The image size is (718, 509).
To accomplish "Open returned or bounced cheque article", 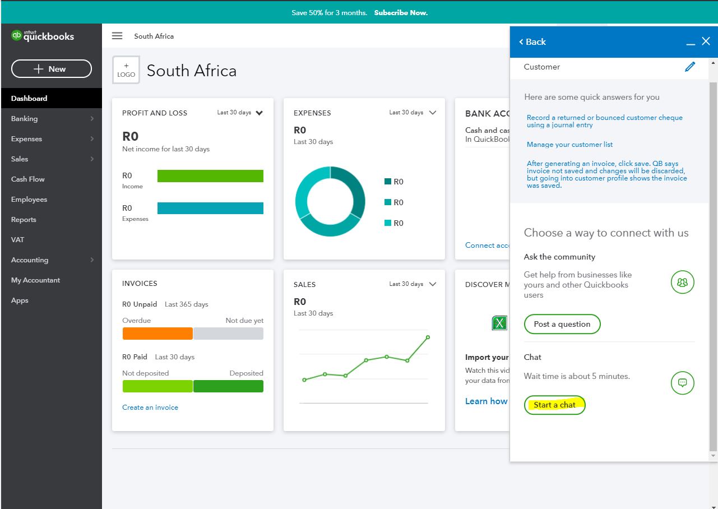I will pyautogui.click(x=605, y=121).
